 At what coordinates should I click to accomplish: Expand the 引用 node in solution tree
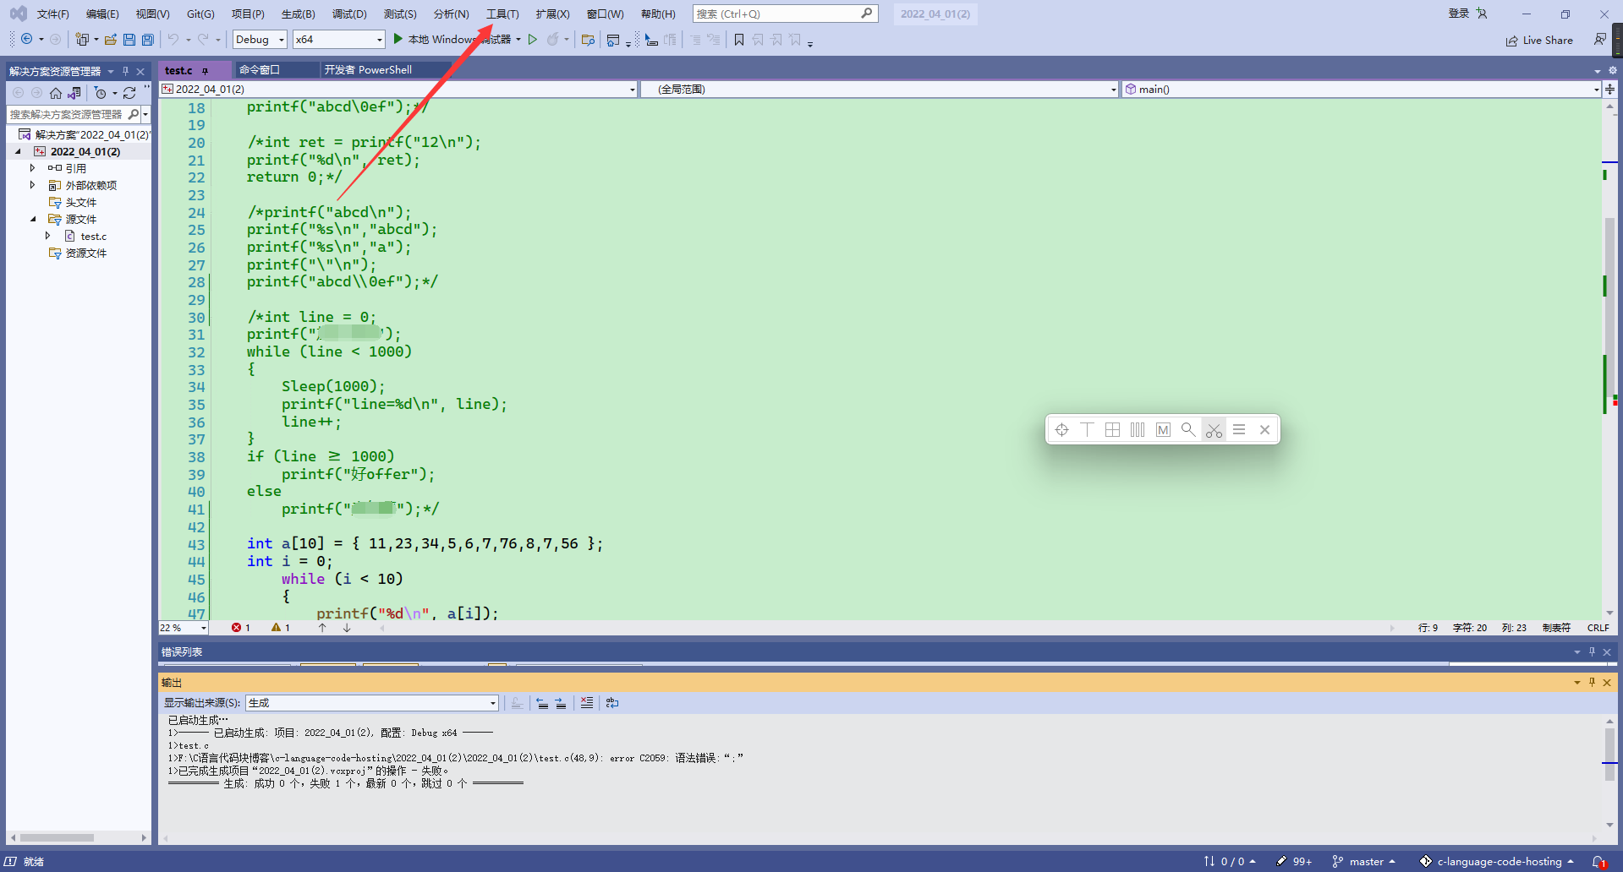(x=32, y=168)
